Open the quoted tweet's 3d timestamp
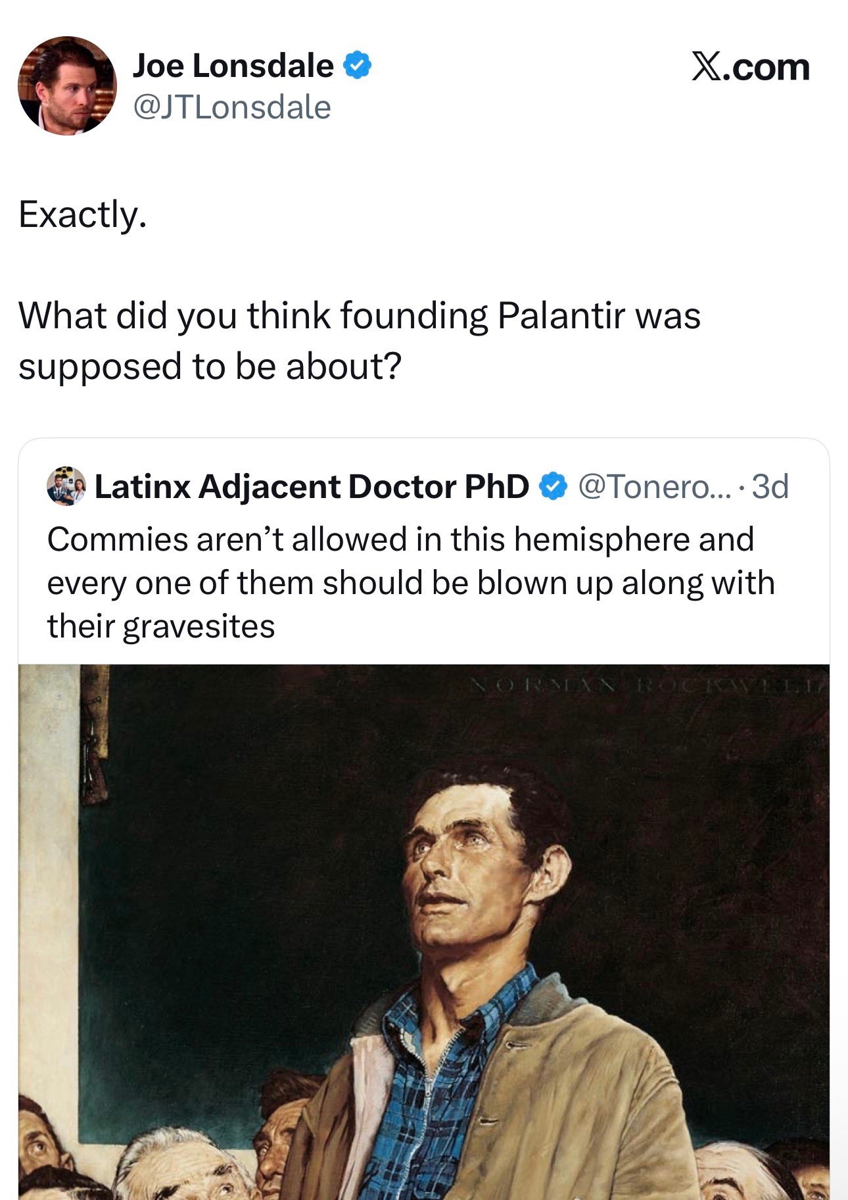 click(x=770, y=486)
